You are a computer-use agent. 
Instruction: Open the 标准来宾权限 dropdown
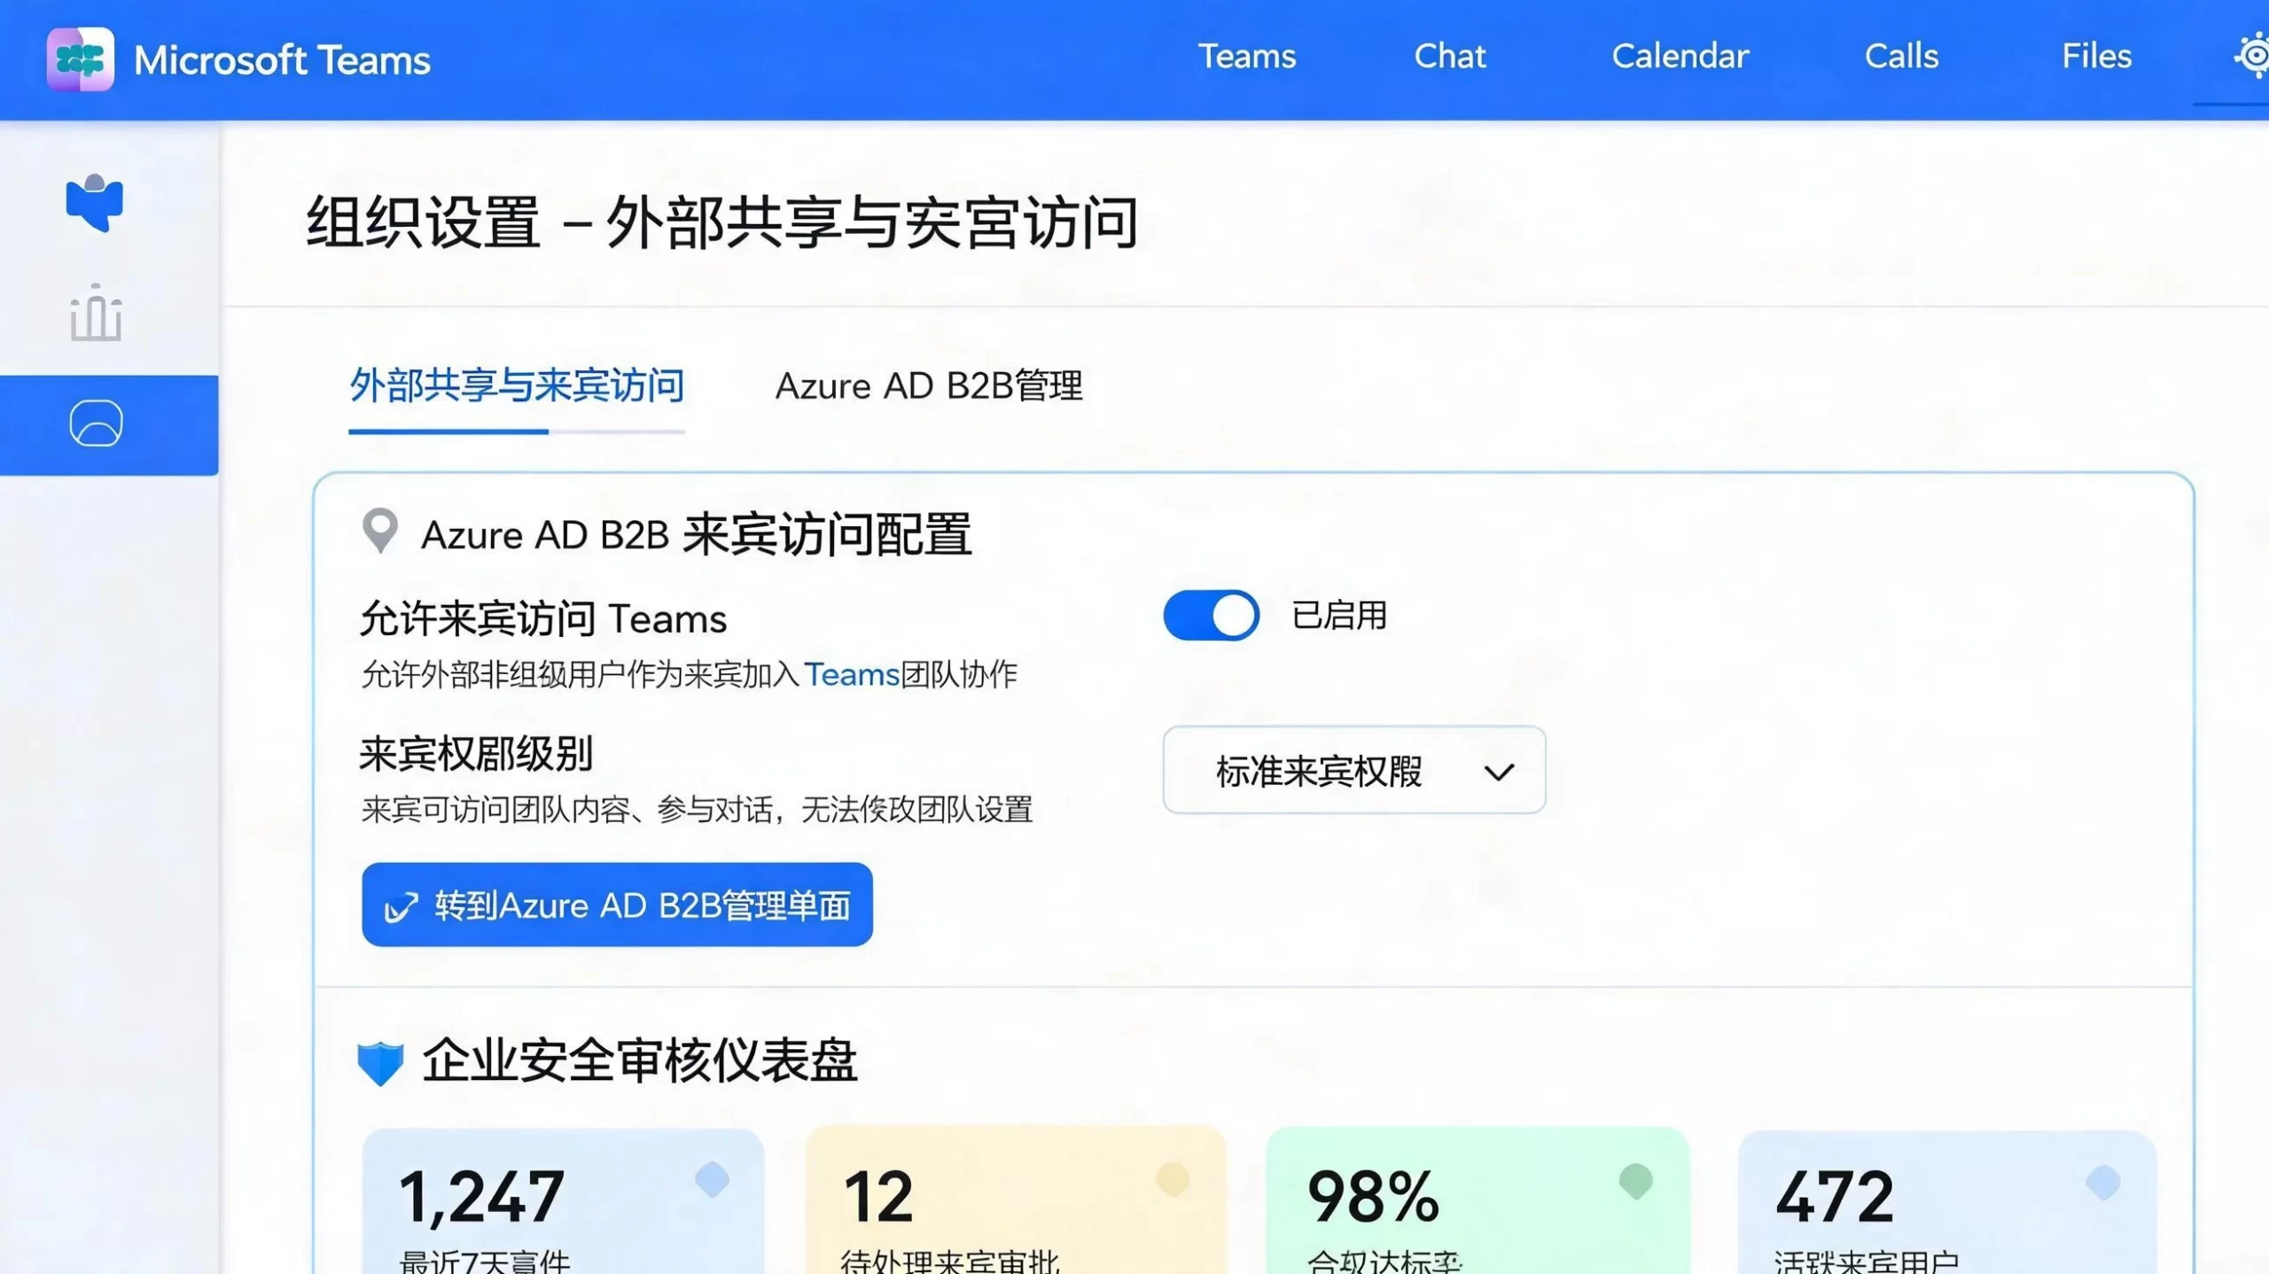point(1354,770)
